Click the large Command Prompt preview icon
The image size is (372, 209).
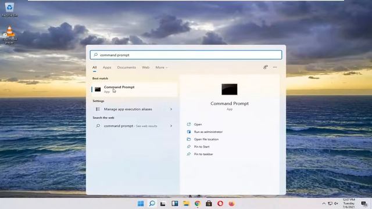(230, 89)
